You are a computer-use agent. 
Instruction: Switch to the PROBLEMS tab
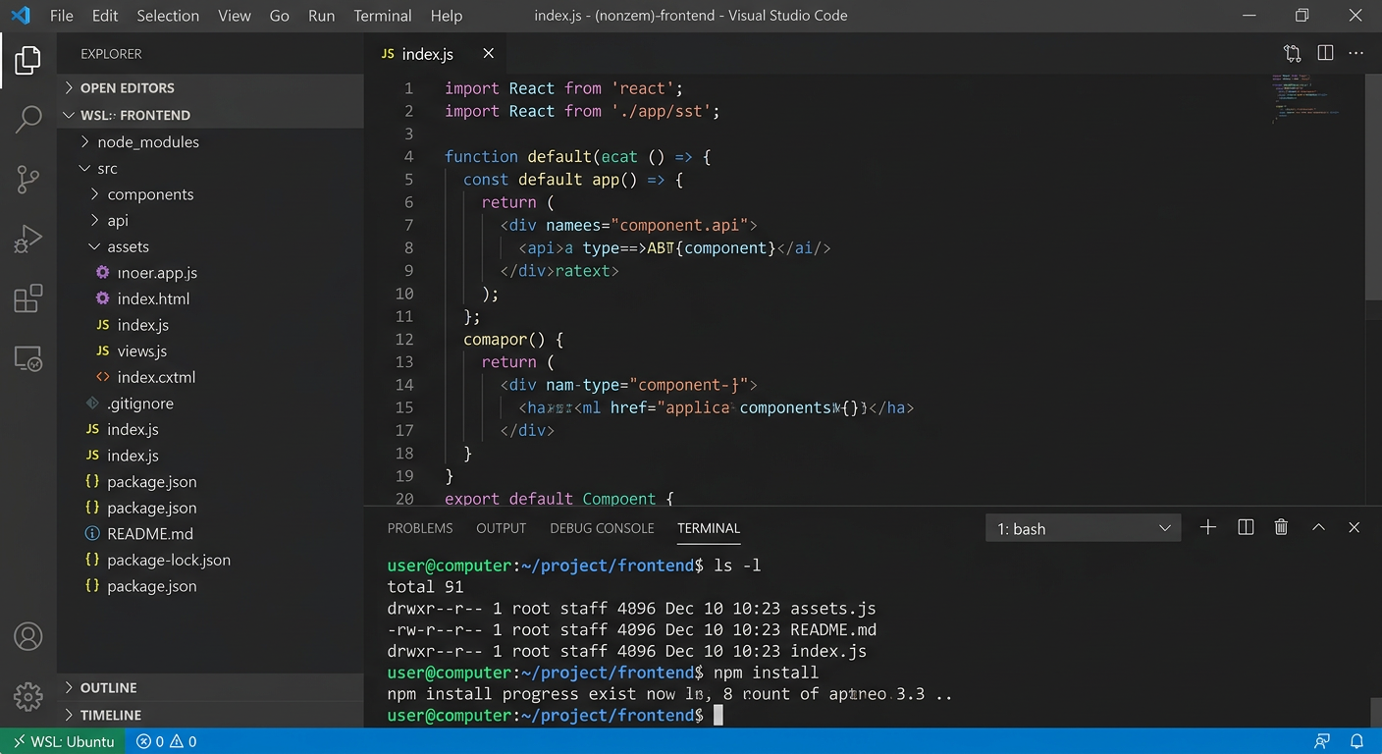tap(420, 528)
